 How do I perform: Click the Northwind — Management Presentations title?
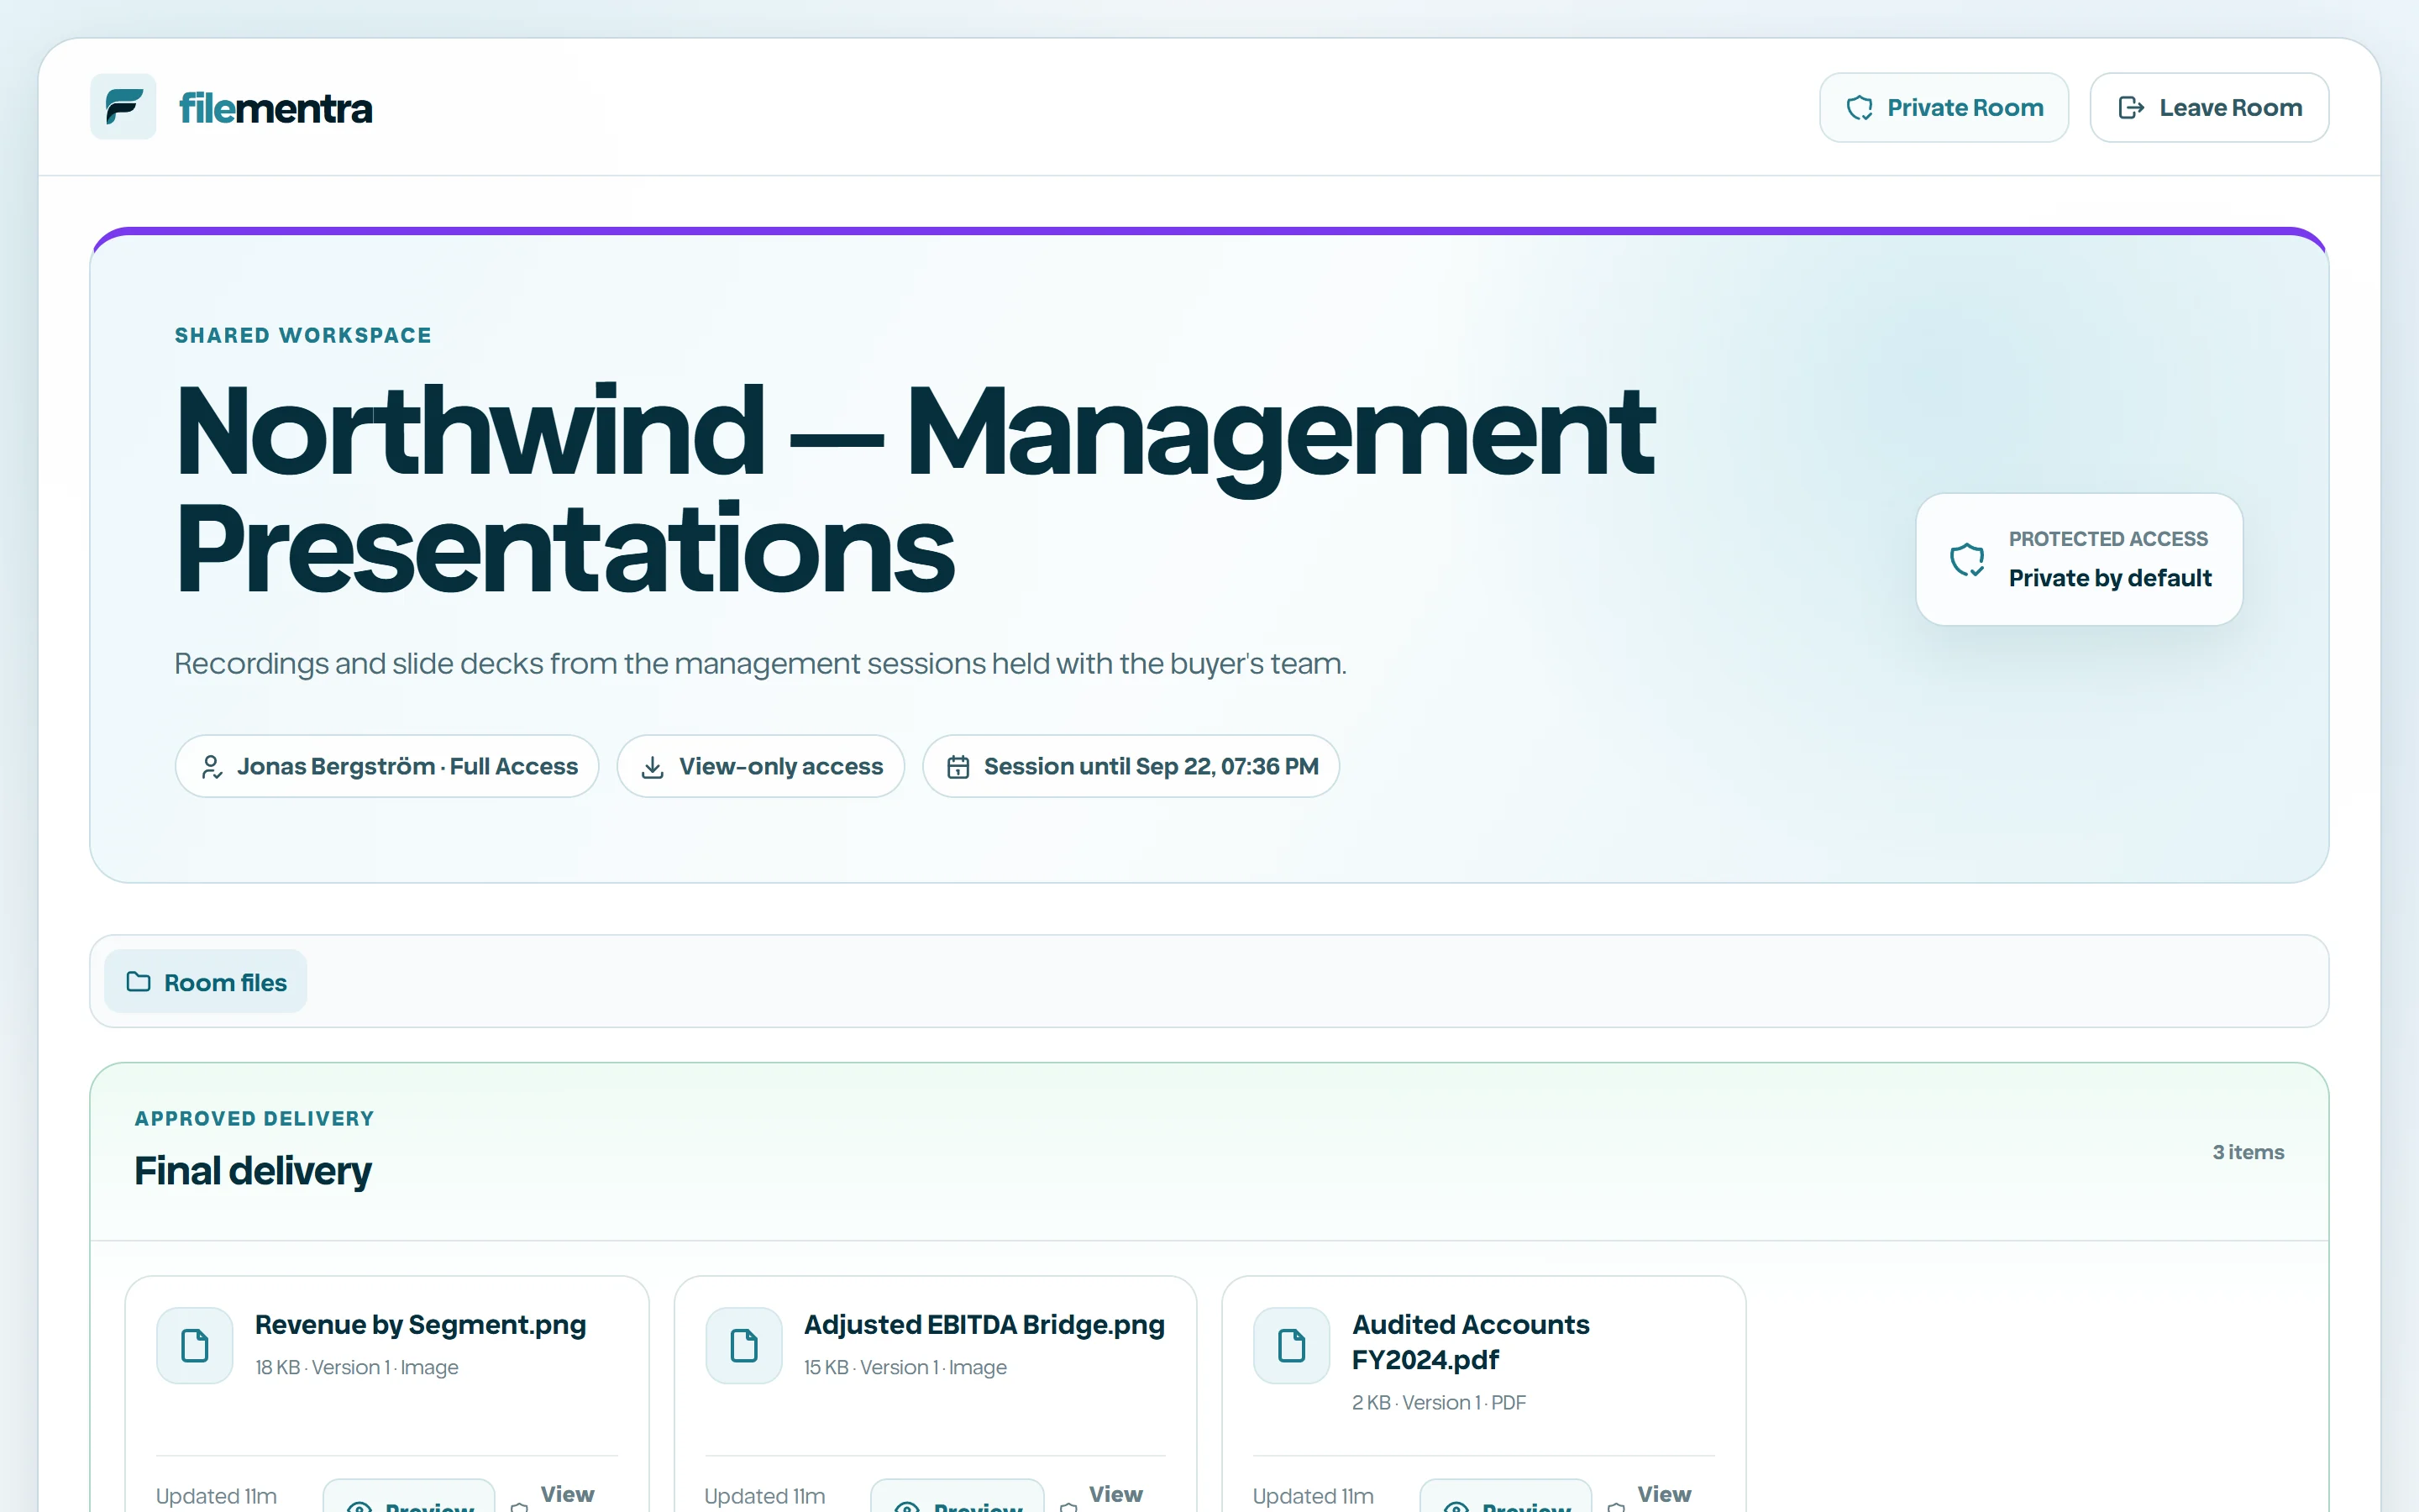[x=915, y=489]
